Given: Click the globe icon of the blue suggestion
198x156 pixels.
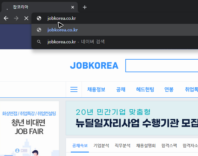Looking at the screenshot, I should [39, 30].
